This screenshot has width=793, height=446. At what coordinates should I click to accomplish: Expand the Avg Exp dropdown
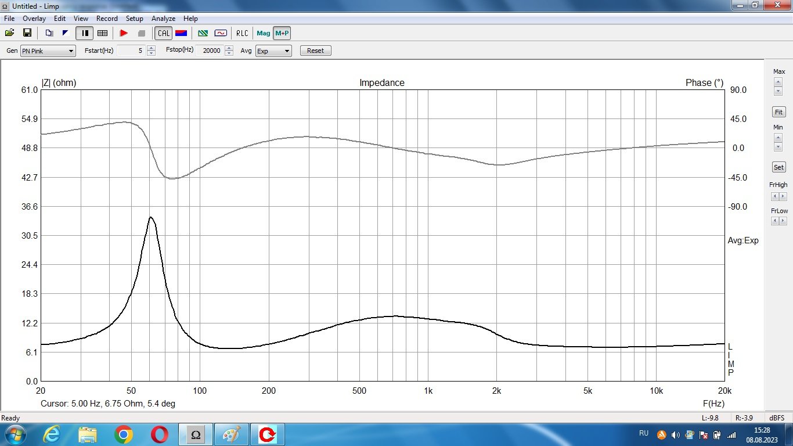click(273, 51)
